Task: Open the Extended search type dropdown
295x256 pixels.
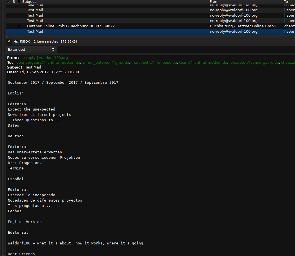Action: click(31, 49)
